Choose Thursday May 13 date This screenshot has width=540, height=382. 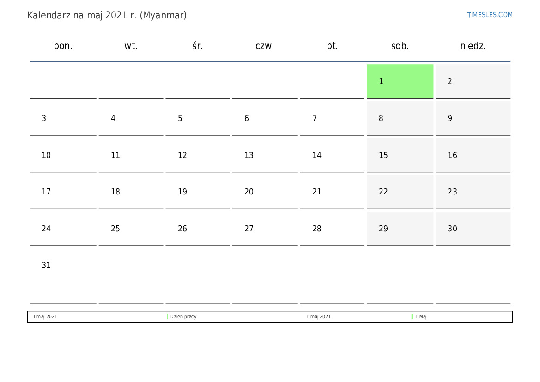coord(265,155)
